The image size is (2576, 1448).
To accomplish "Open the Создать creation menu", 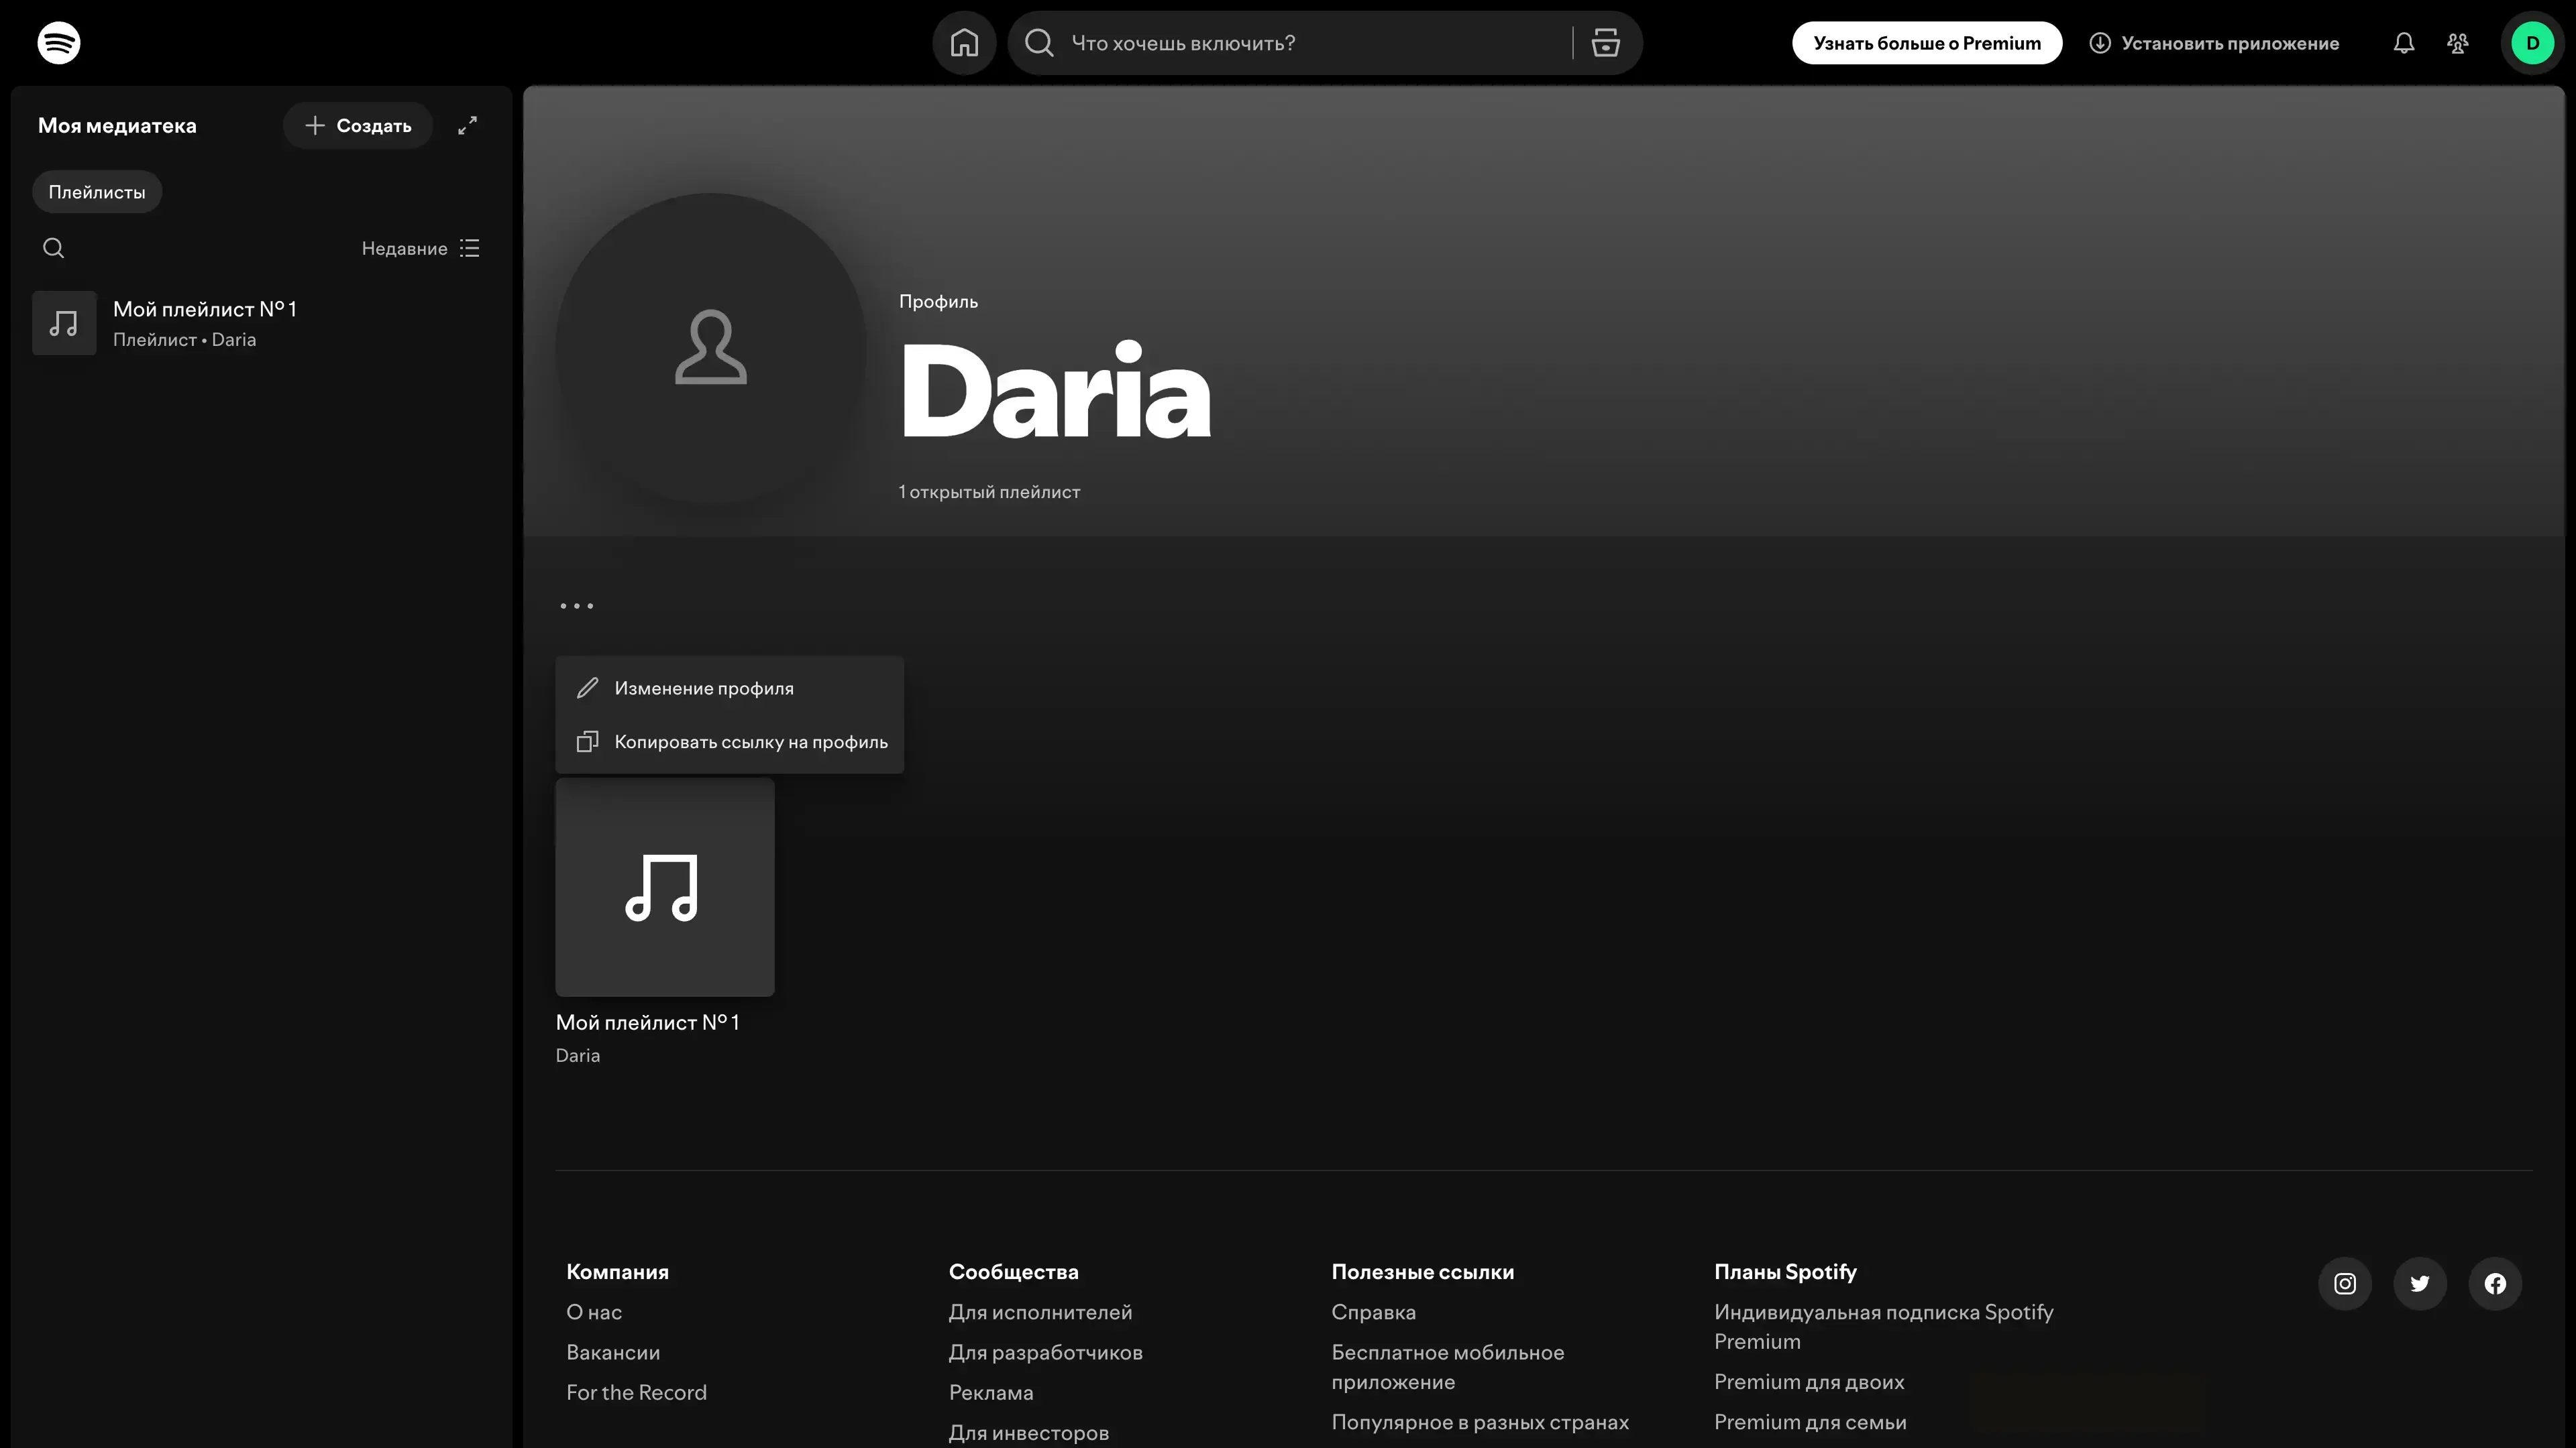I will click(358, 125).
